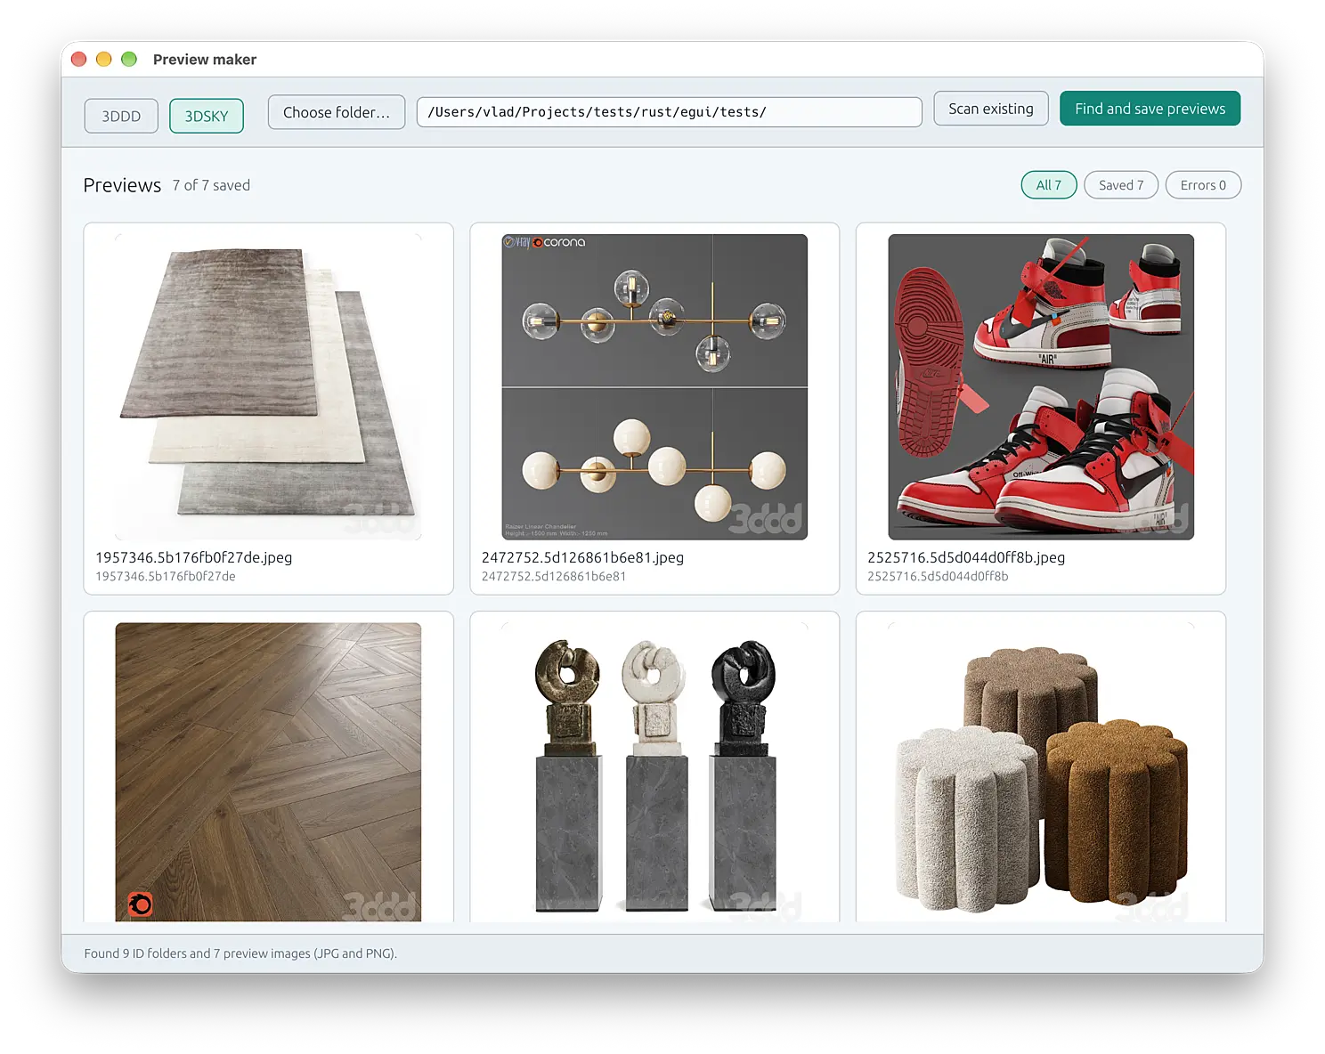Screen dimensions: 1325x1054
Task: Open the stacked rugs preview thumbnail
Action: click(268, 387)
